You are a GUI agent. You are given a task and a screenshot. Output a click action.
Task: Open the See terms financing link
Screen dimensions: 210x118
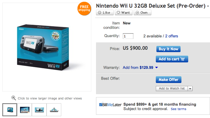[x=178, y=109]
